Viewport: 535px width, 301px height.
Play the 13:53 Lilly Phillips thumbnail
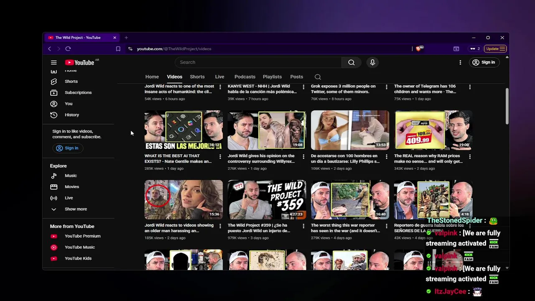350,130
